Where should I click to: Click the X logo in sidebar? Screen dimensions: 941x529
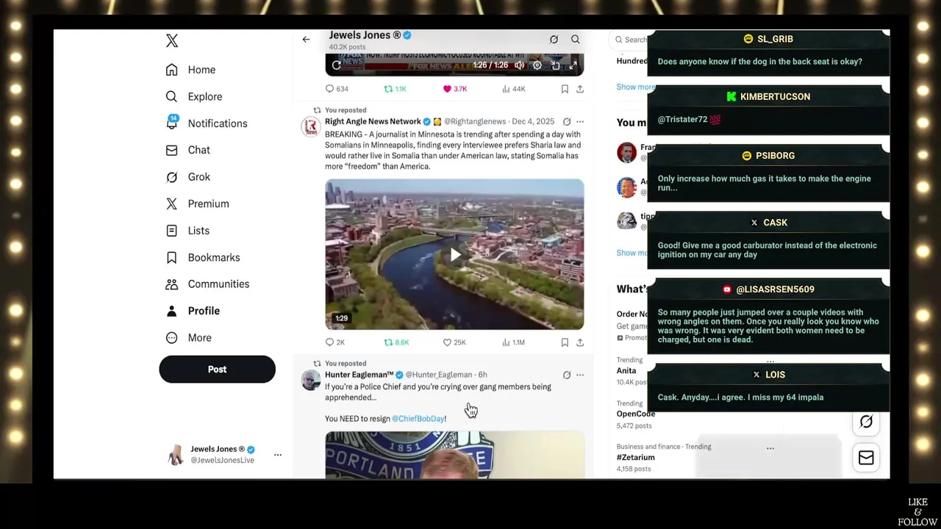(172, 41)
